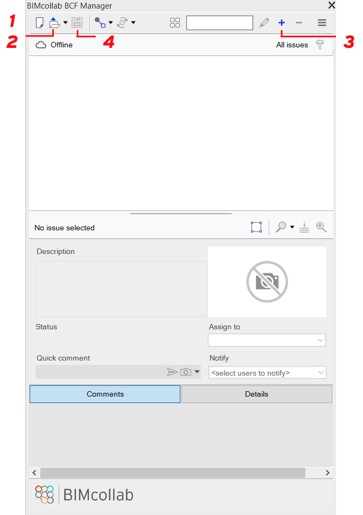Click the horizontal scrollbar thumb
363x515 pixels.
(x=173, y=472)
